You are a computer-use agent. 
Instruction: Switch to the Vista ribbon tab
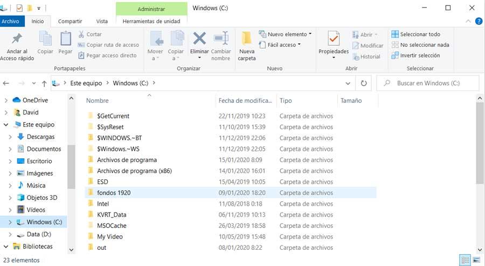pos(102,22)
